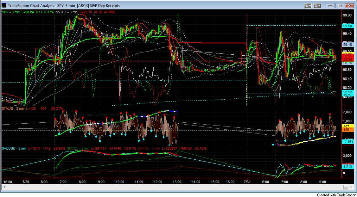The height and width of the screenshot is (197, 357).
Task: Click the 13:00 time axis label
Action: tap(177, 182)
